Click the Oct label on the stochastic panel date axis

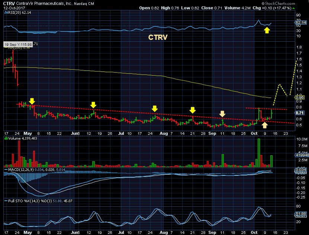(x=254, y=232)
